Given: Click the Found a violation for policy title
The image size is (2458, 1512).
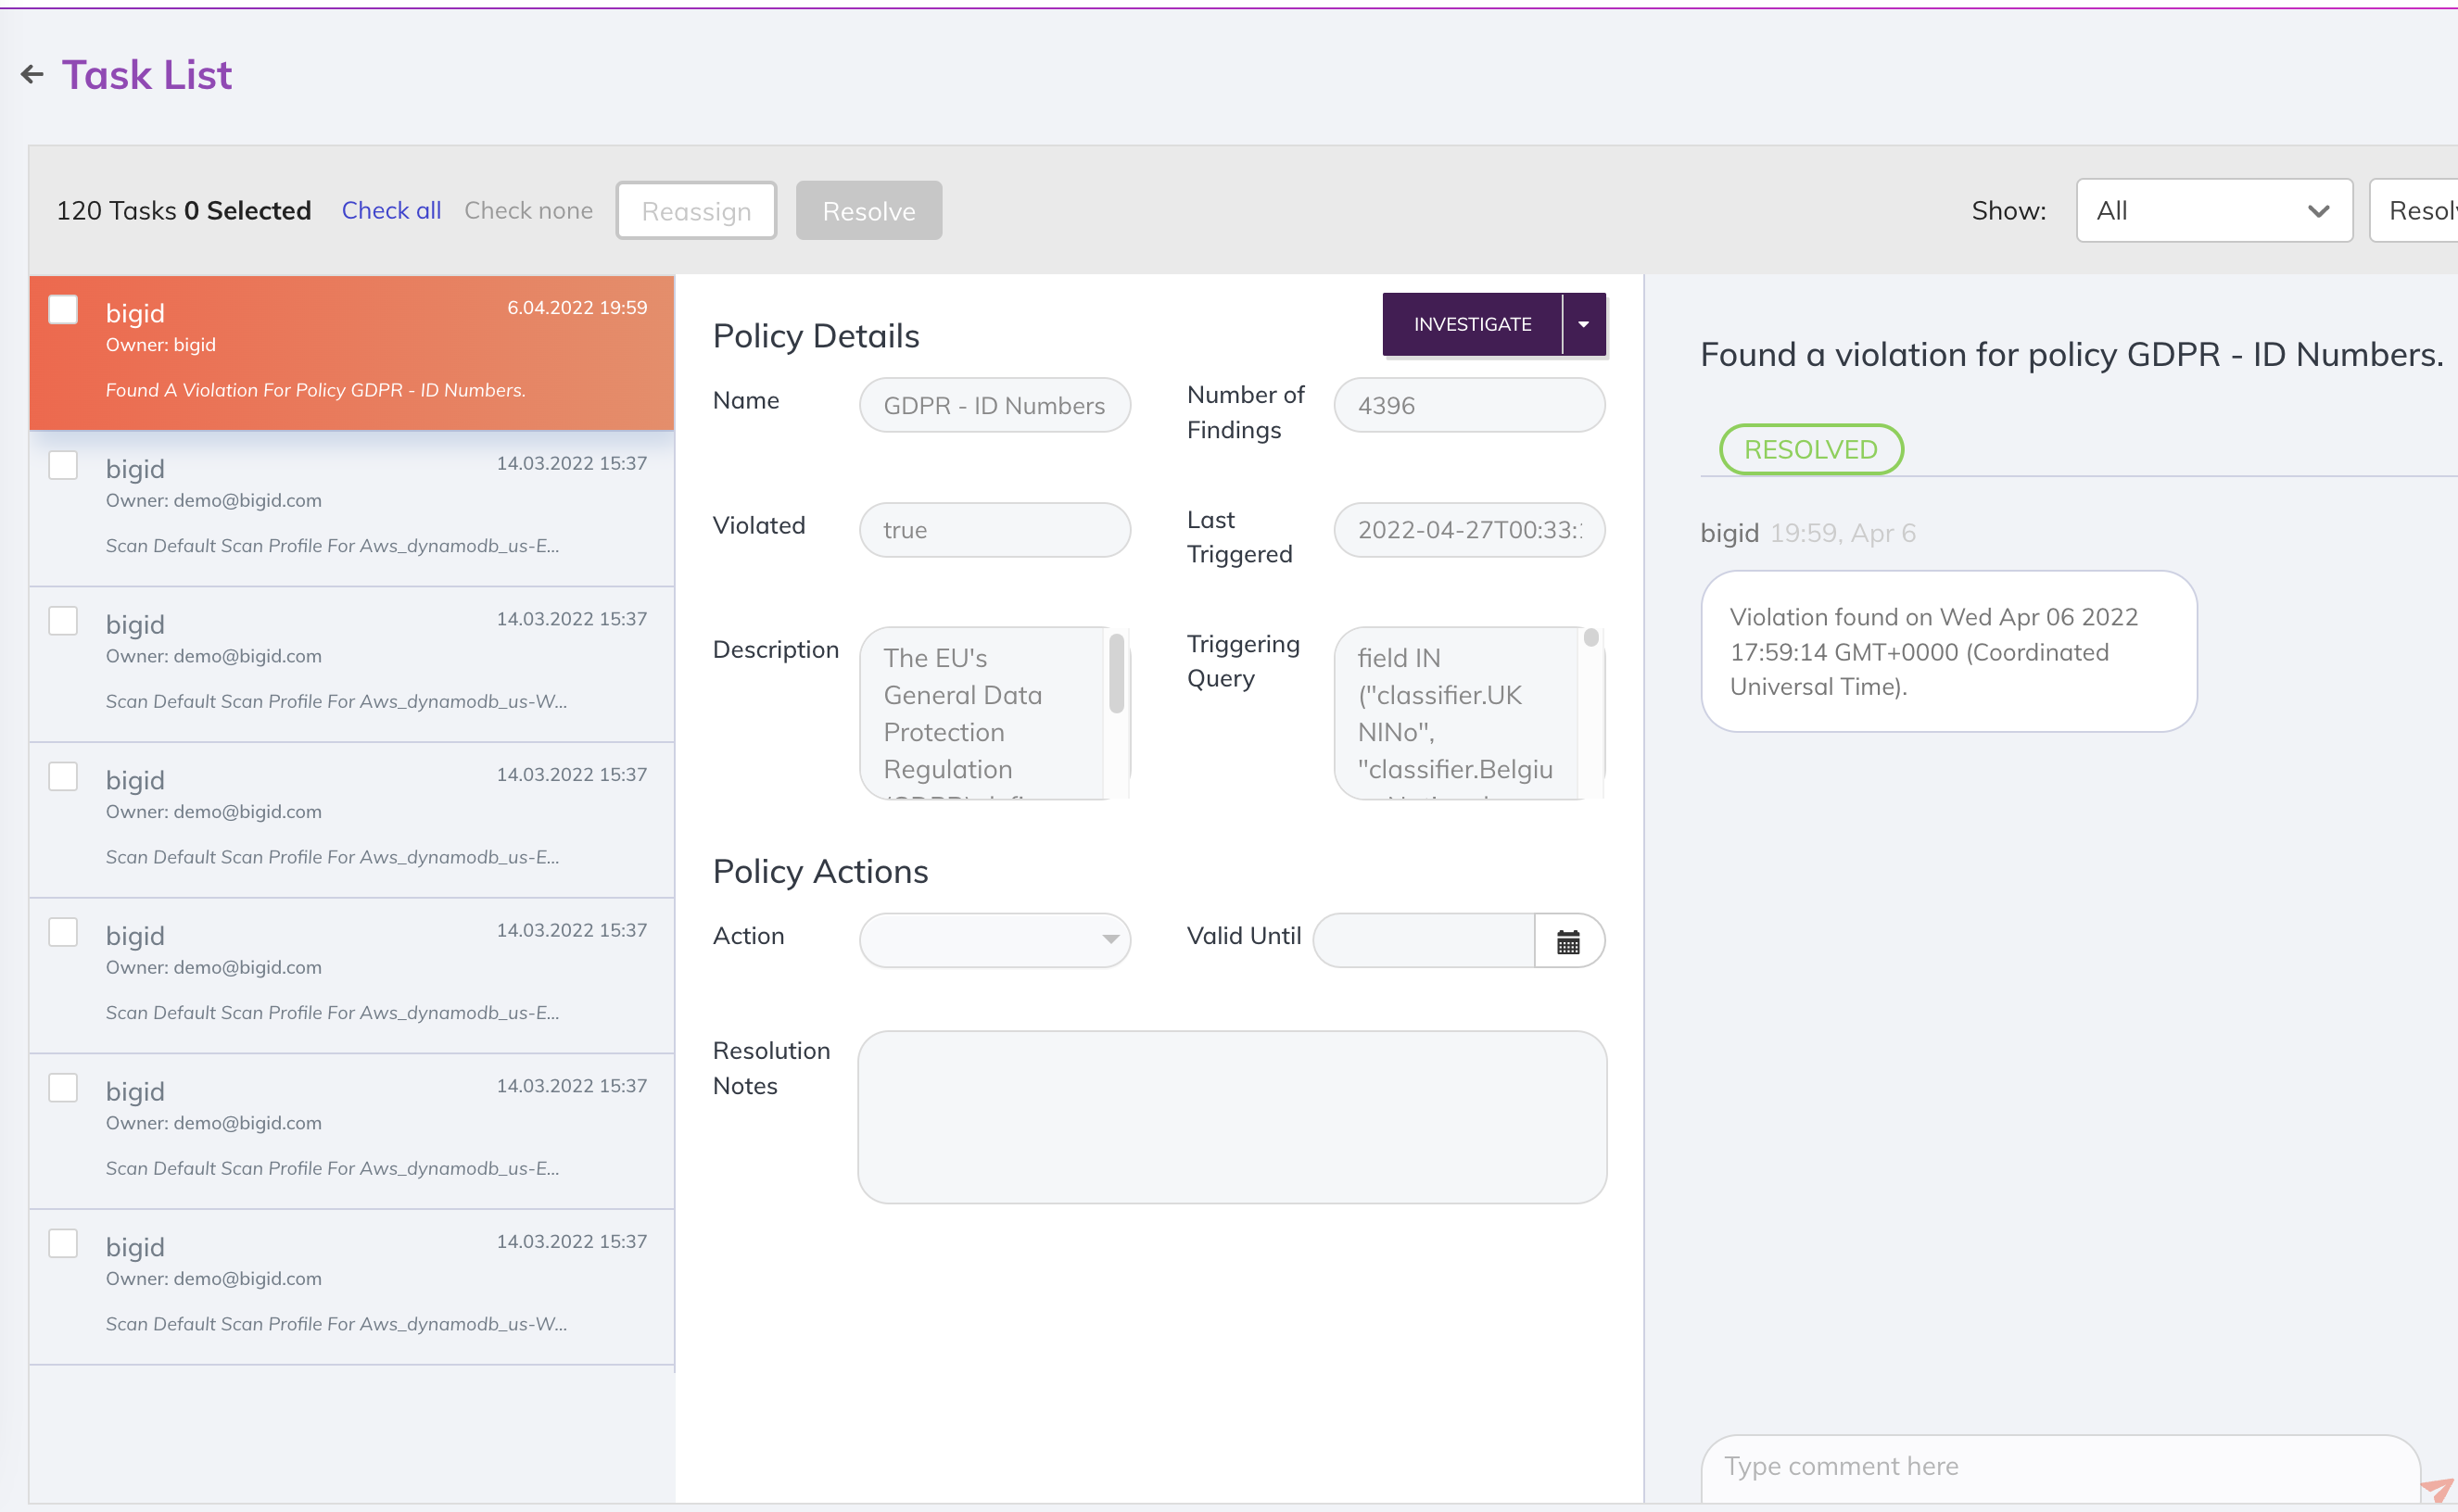Looking at the screenshot, I should click(2071, 355).
